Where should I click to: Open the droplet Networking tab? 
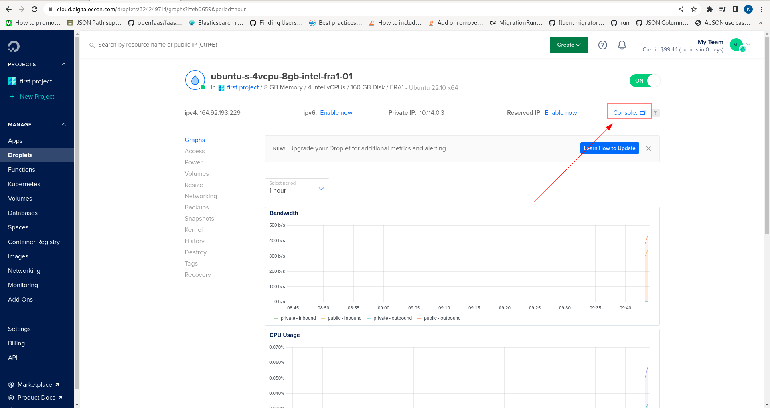[x=201, y=196]
